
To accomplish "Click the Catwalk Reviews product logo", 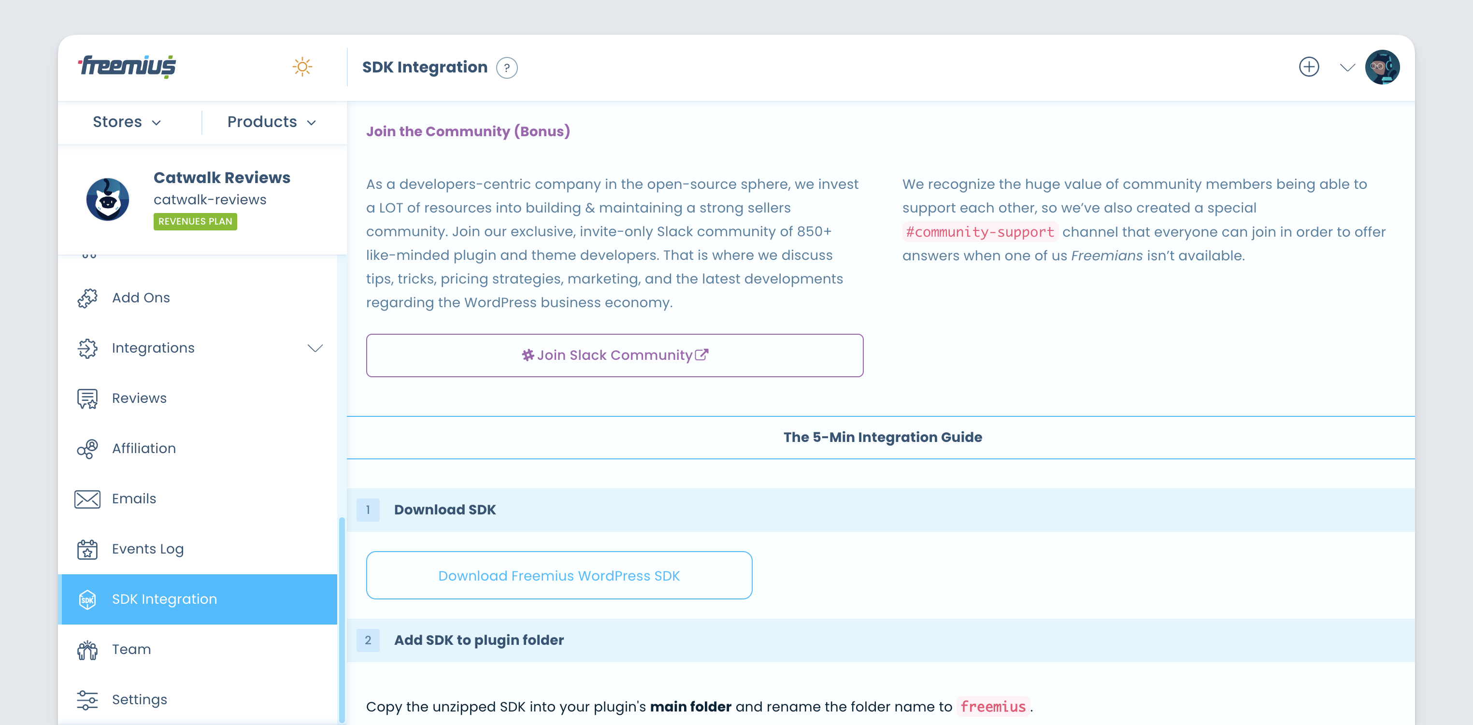I will [108, 199].
